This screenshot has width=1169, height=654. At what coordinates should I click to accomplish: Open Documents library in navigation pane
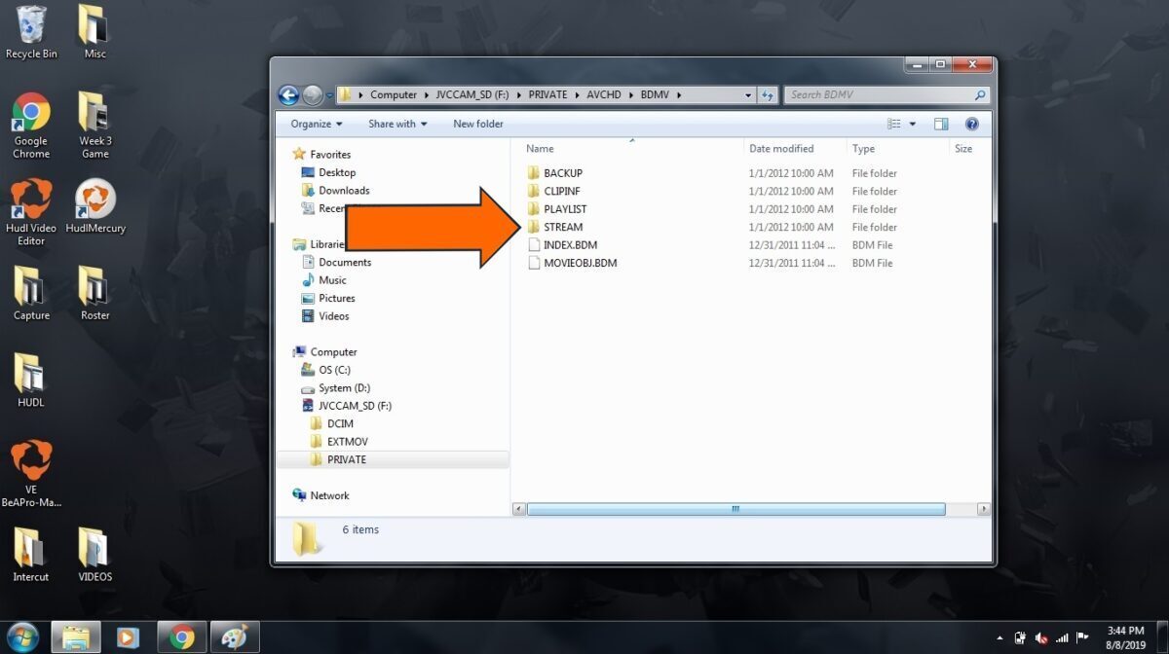pos(345,262)
